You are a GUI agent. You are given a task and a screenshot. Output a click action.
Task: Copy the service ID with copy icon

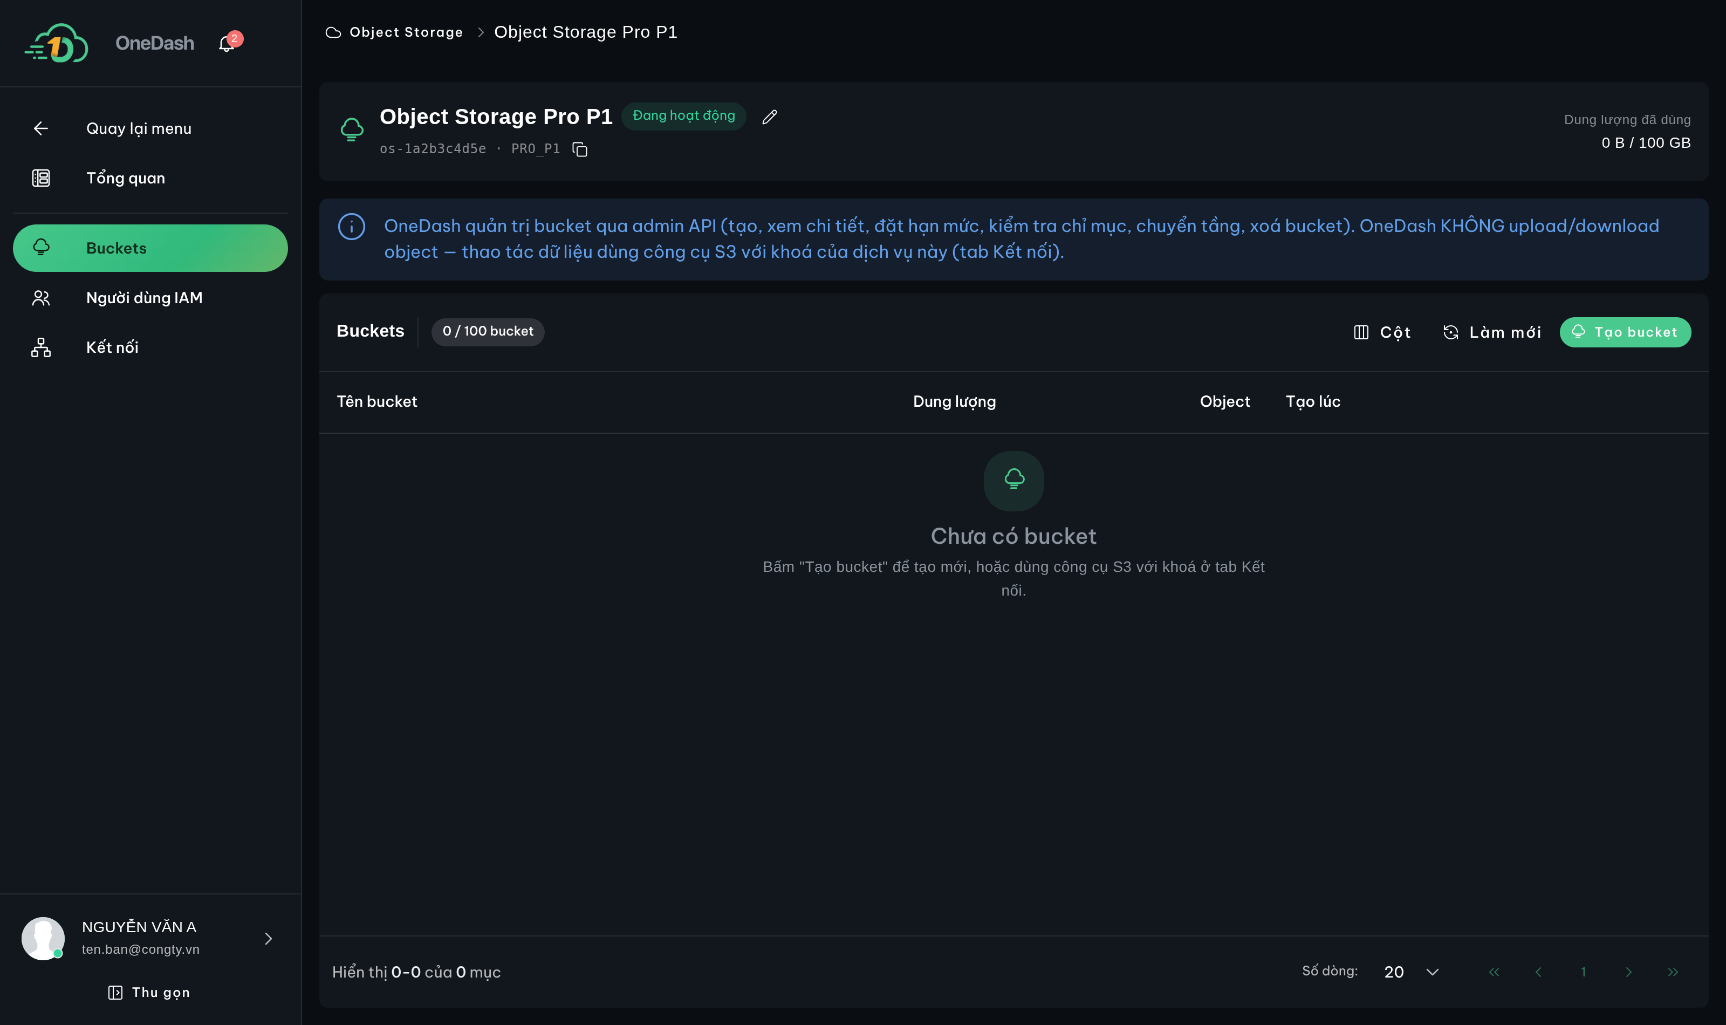pos(580,149)
